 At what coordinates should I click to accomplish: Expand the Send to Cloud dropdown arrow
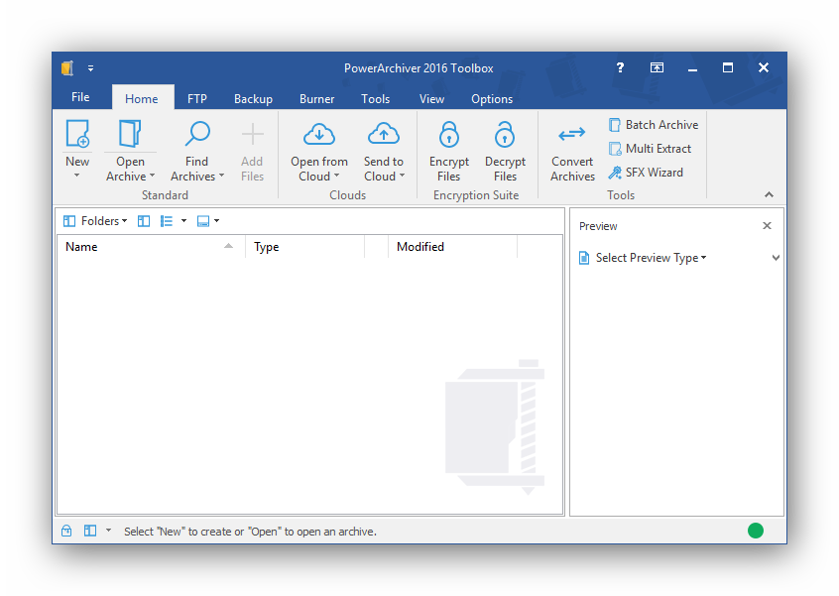point(402,176)
